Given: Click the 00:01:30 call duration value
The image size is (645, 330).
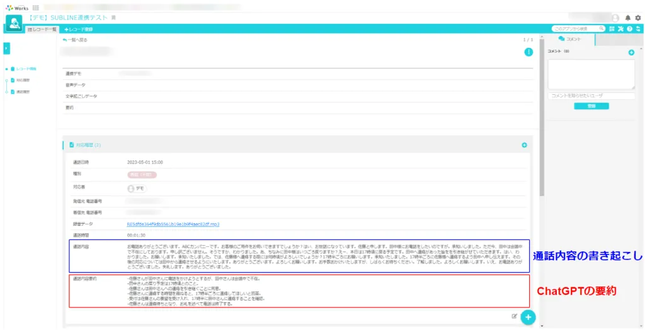Looking at the screenshot, I should (136, 235).
